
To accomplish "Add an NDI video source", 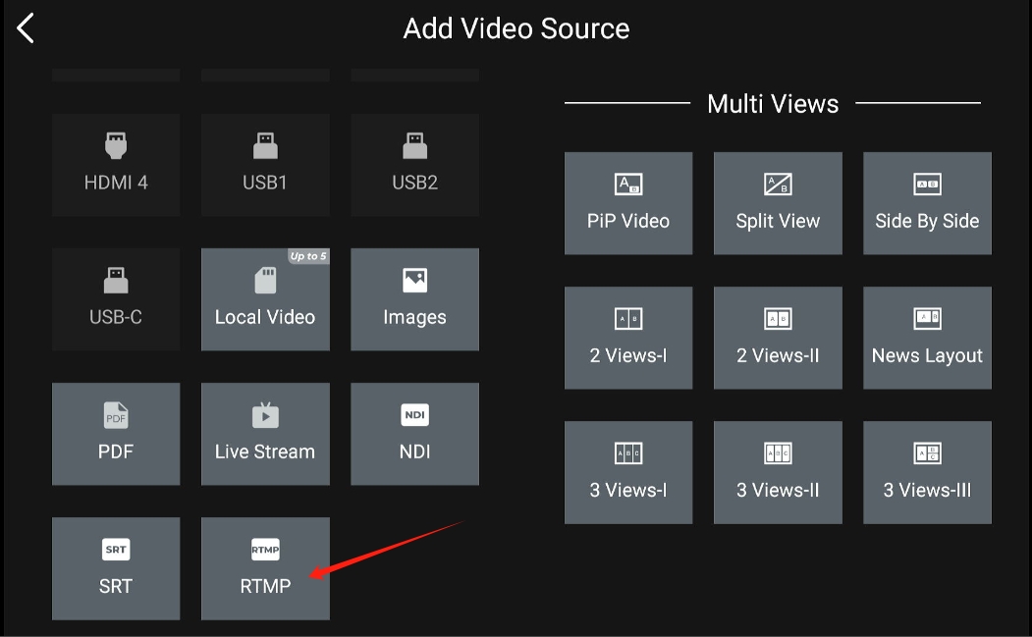I will [x=413, y=434].
